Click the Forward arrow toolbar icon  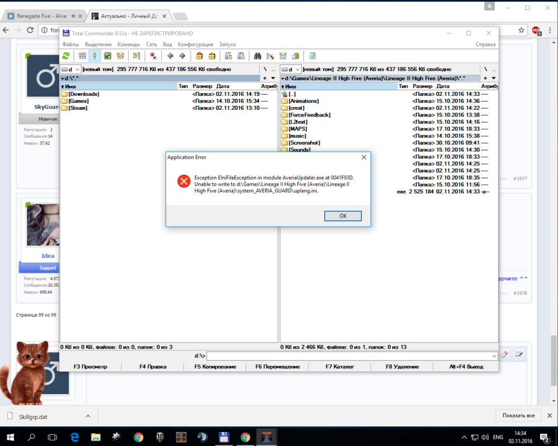(x=182, y=56)
